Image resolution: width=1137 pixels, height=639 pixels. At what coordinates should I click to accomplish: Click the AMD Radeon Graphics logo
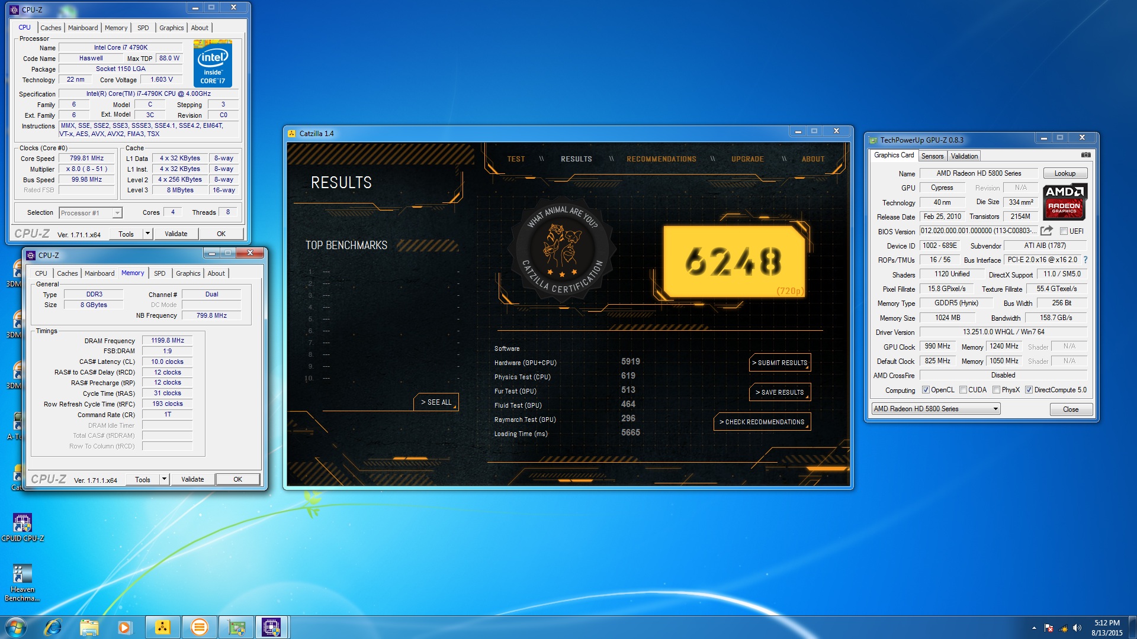click(x=1064, y=202)
